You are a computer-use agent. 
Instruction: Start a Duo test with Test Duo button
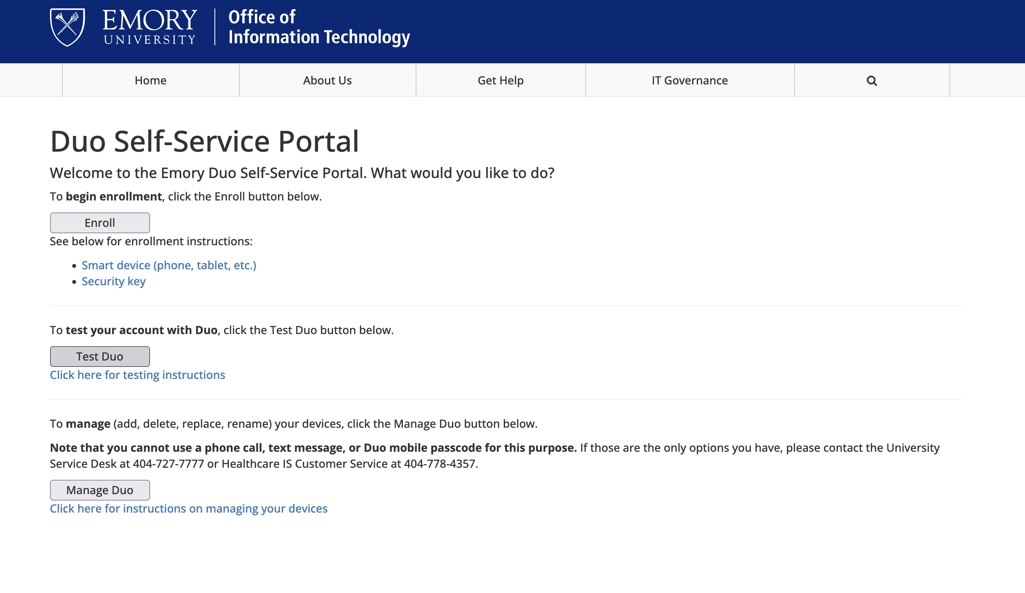pos(100,356)
